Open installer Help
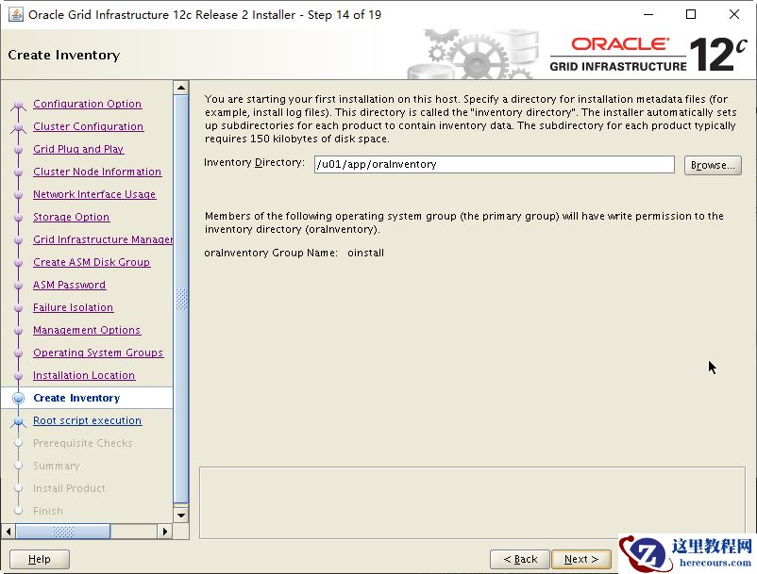Viewport: 757px width, 574px height. [40, 559]
